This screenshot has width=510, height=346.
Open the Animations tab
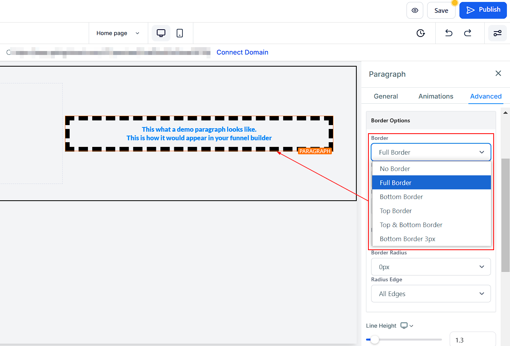coord(436,96)
